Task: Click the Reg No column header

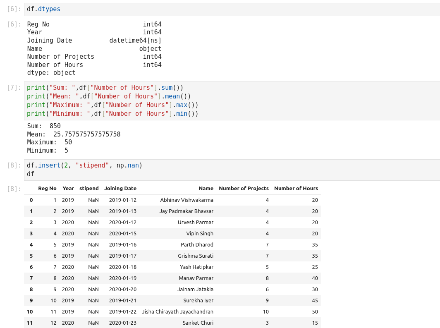Action: 47,189
